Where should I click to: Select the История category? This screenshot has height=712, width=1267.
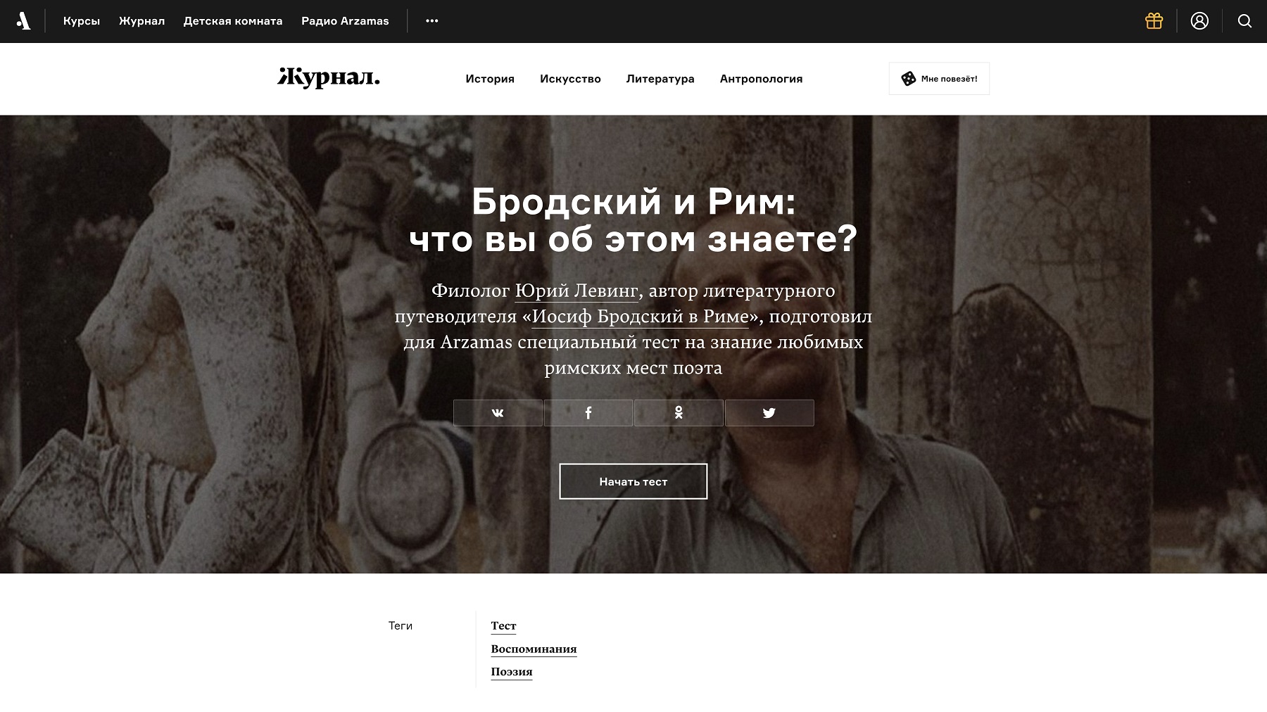coord(490,79)
